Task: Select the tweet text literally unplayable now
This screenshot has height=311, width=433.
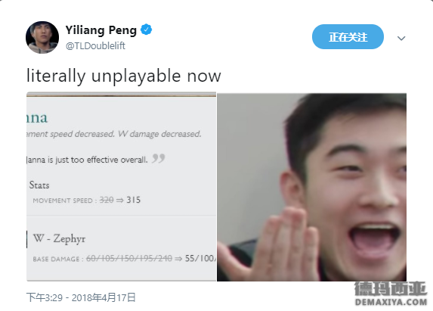Action: pyautogui.click(x=124, y=76)
